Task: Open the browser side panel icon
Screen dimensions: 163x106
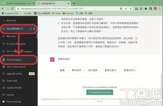Action: [151, 9]
